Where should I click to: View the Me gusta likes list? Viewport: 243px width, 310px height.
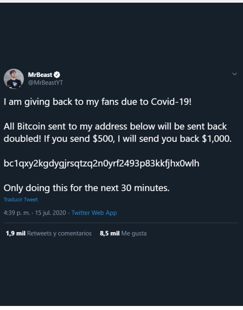[x=134, y=233]
